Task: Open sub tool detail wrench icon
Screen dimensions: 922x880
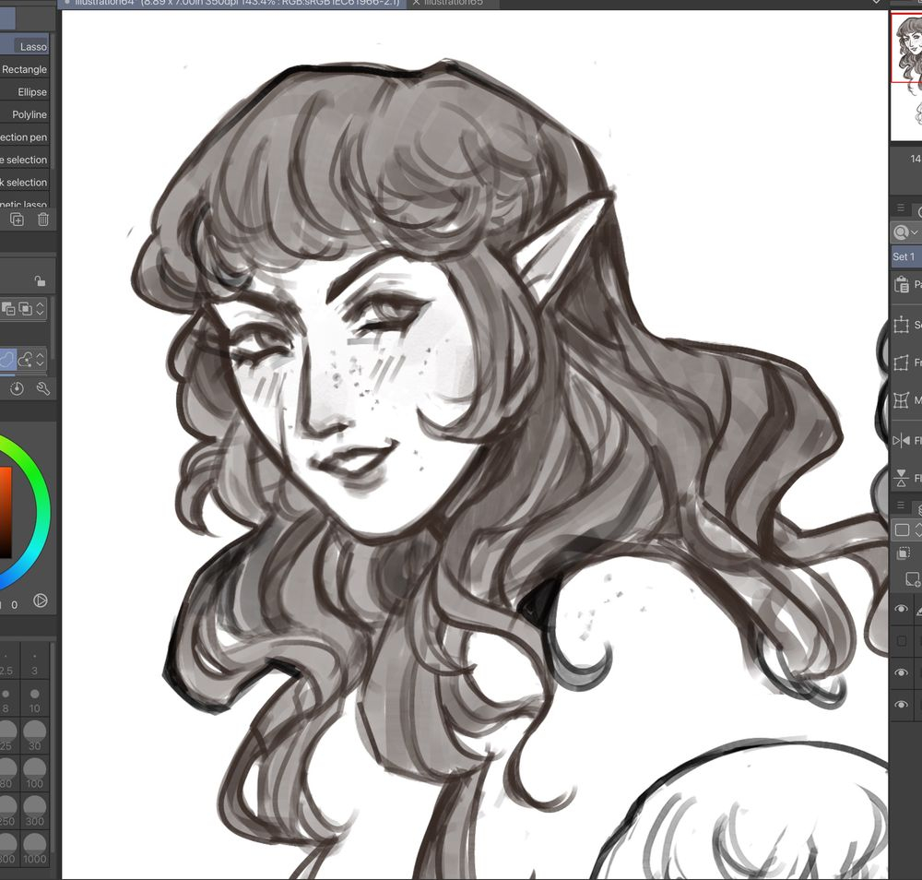Action: [x=42, y=388]
